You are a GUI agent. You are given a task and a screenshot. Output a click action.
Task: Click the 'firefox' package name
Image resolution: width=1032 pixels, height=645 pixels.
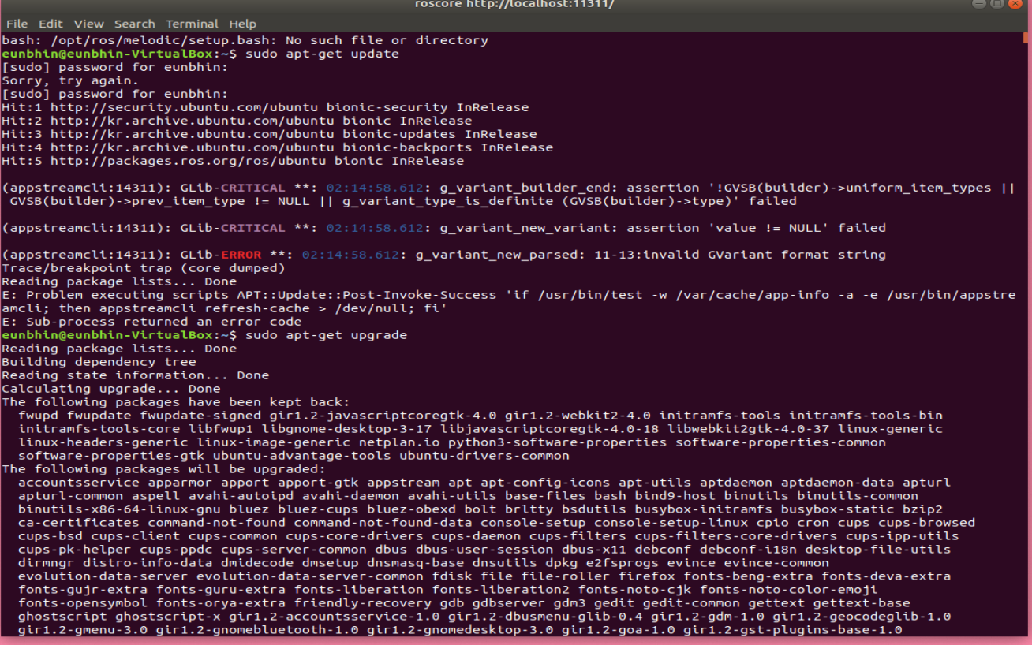coord(645,576)
